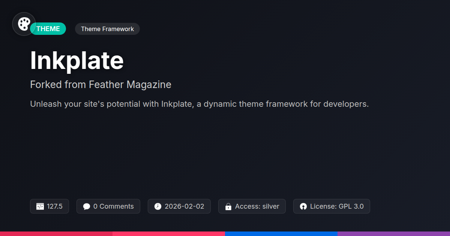Select the Inkplate description sentence

click(199, 104)
